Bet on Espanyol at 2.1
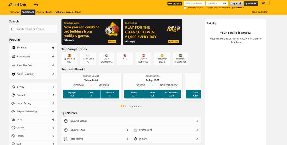Screen dimensions: 287x145 [72, 94]
